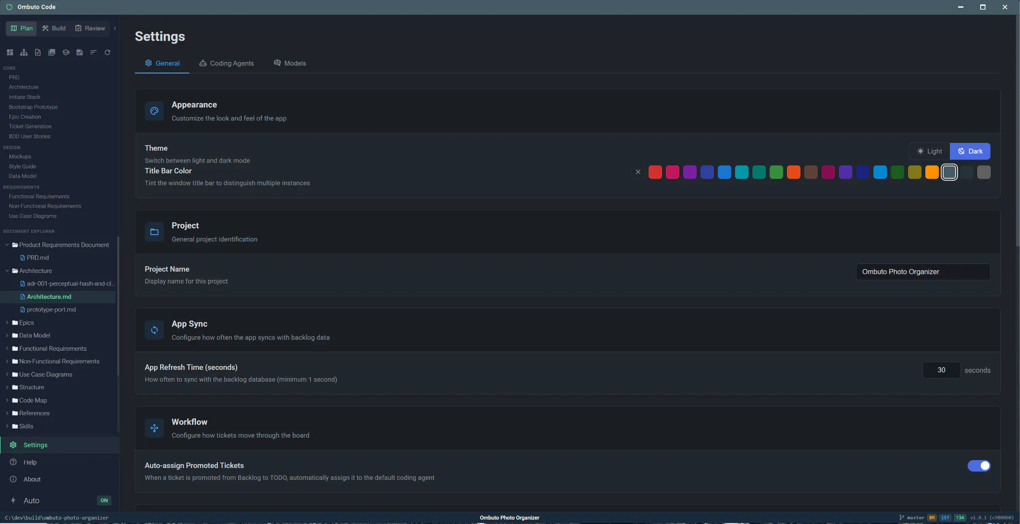Expand the Non-Functional Requirements folder
Image resolution: width=1020 pixels, height=524 pixels.
7,361
